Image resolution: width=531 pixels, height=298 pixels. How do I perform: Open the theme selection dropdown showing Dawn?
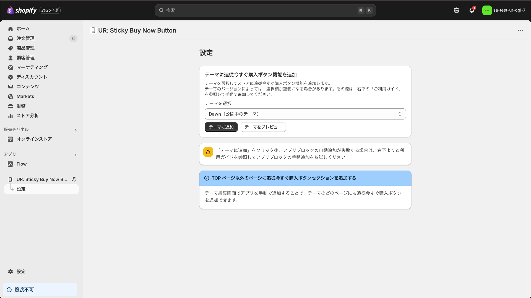click(x=305, y=114)
